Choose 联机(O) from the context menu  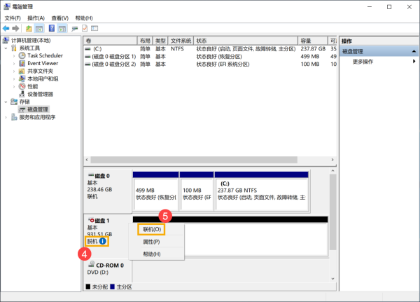(151, 229)
